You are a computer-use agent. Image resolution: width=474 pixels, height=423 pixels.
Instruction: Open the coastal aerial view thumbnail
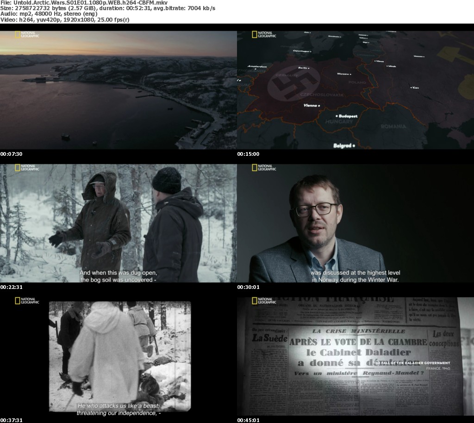118,90
